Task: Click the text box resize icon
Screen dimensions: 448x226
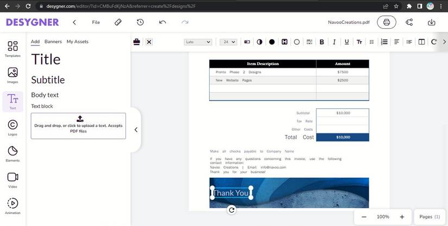Action: (247, 42)
